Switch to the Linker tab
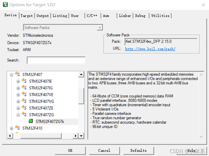Image resolution: width=209 pixels, height=156 pixels. coord(125,16)
